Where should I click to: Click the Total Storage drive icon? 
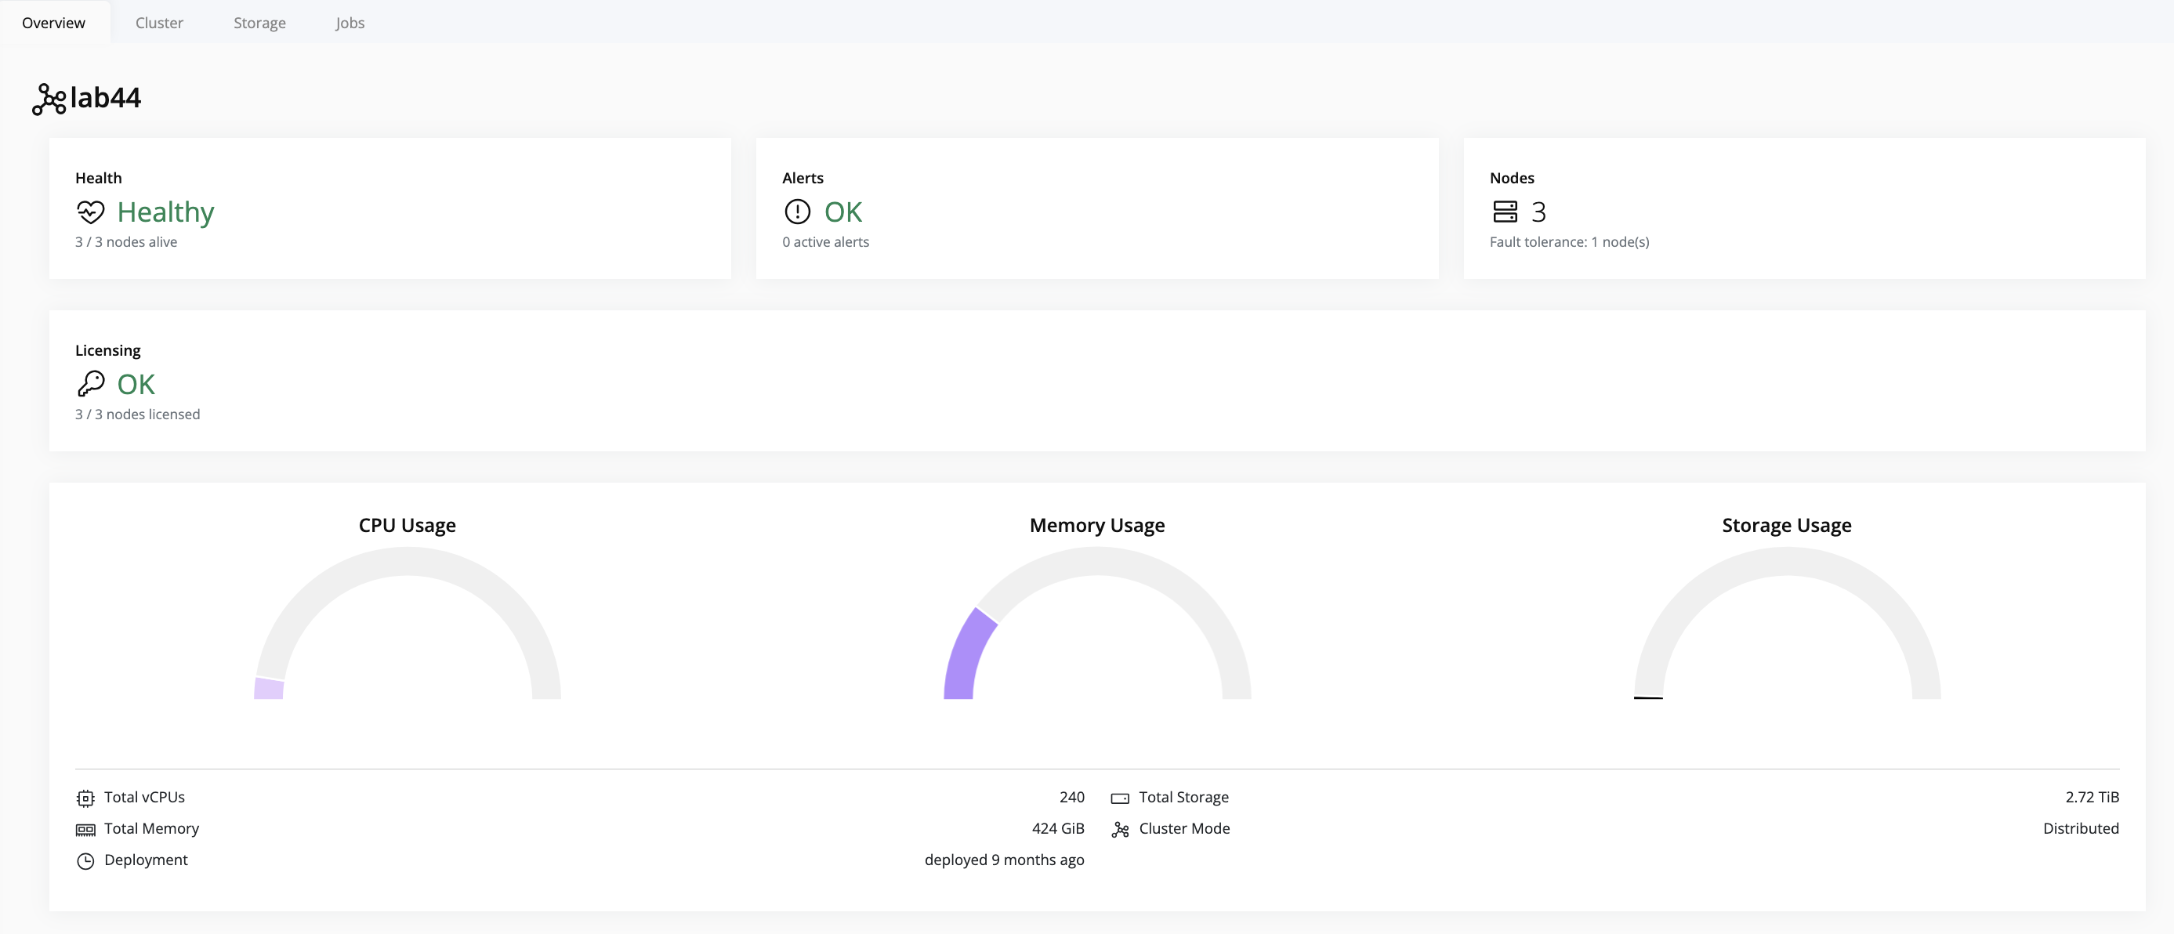click(1120, 798)
